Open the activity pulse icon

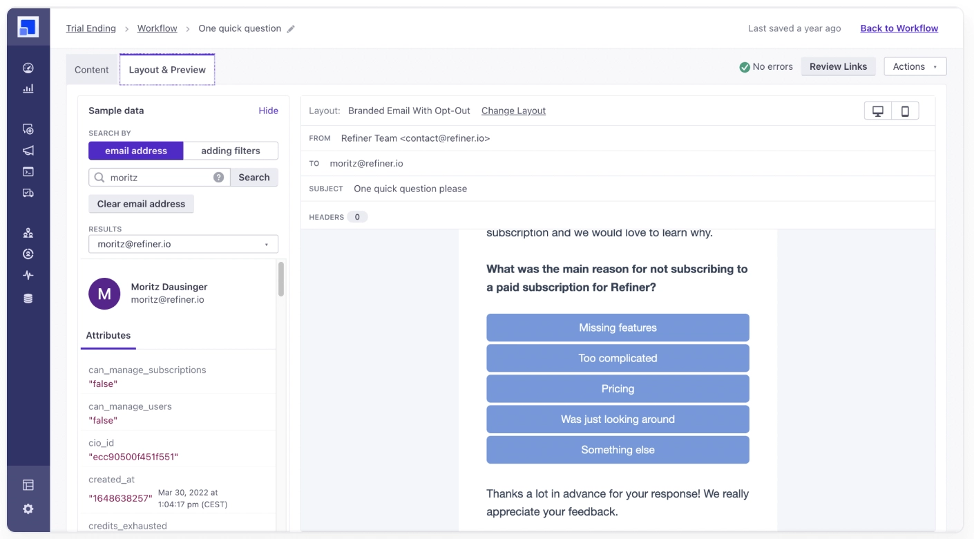28,275
